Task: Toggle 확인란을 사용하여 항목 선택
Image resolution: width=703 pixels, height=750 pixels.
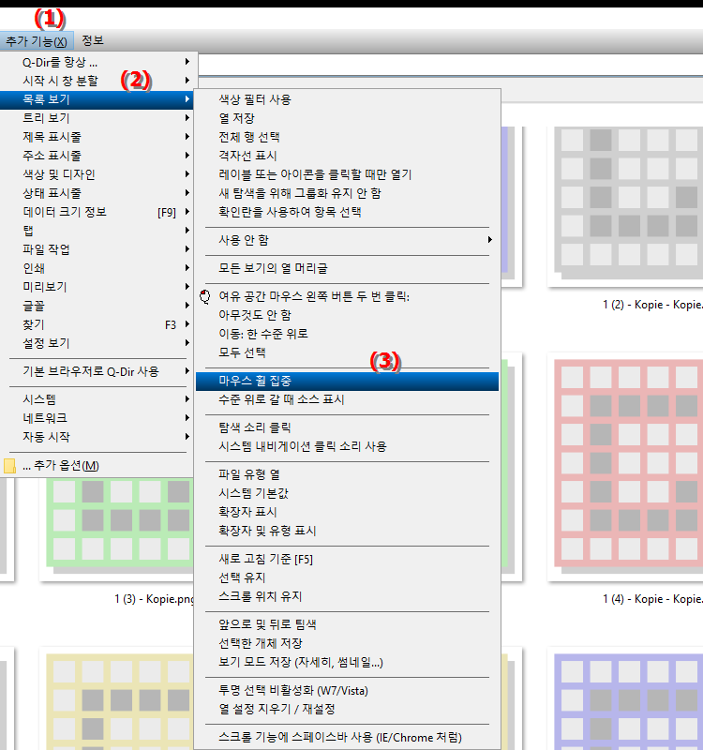Action: point(347,212)
